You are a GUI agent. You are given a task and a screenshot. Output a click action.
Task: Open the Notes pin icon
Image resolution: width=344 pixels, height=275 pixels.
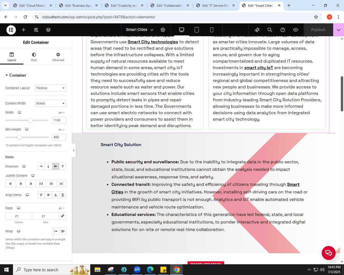coord(257,30)
